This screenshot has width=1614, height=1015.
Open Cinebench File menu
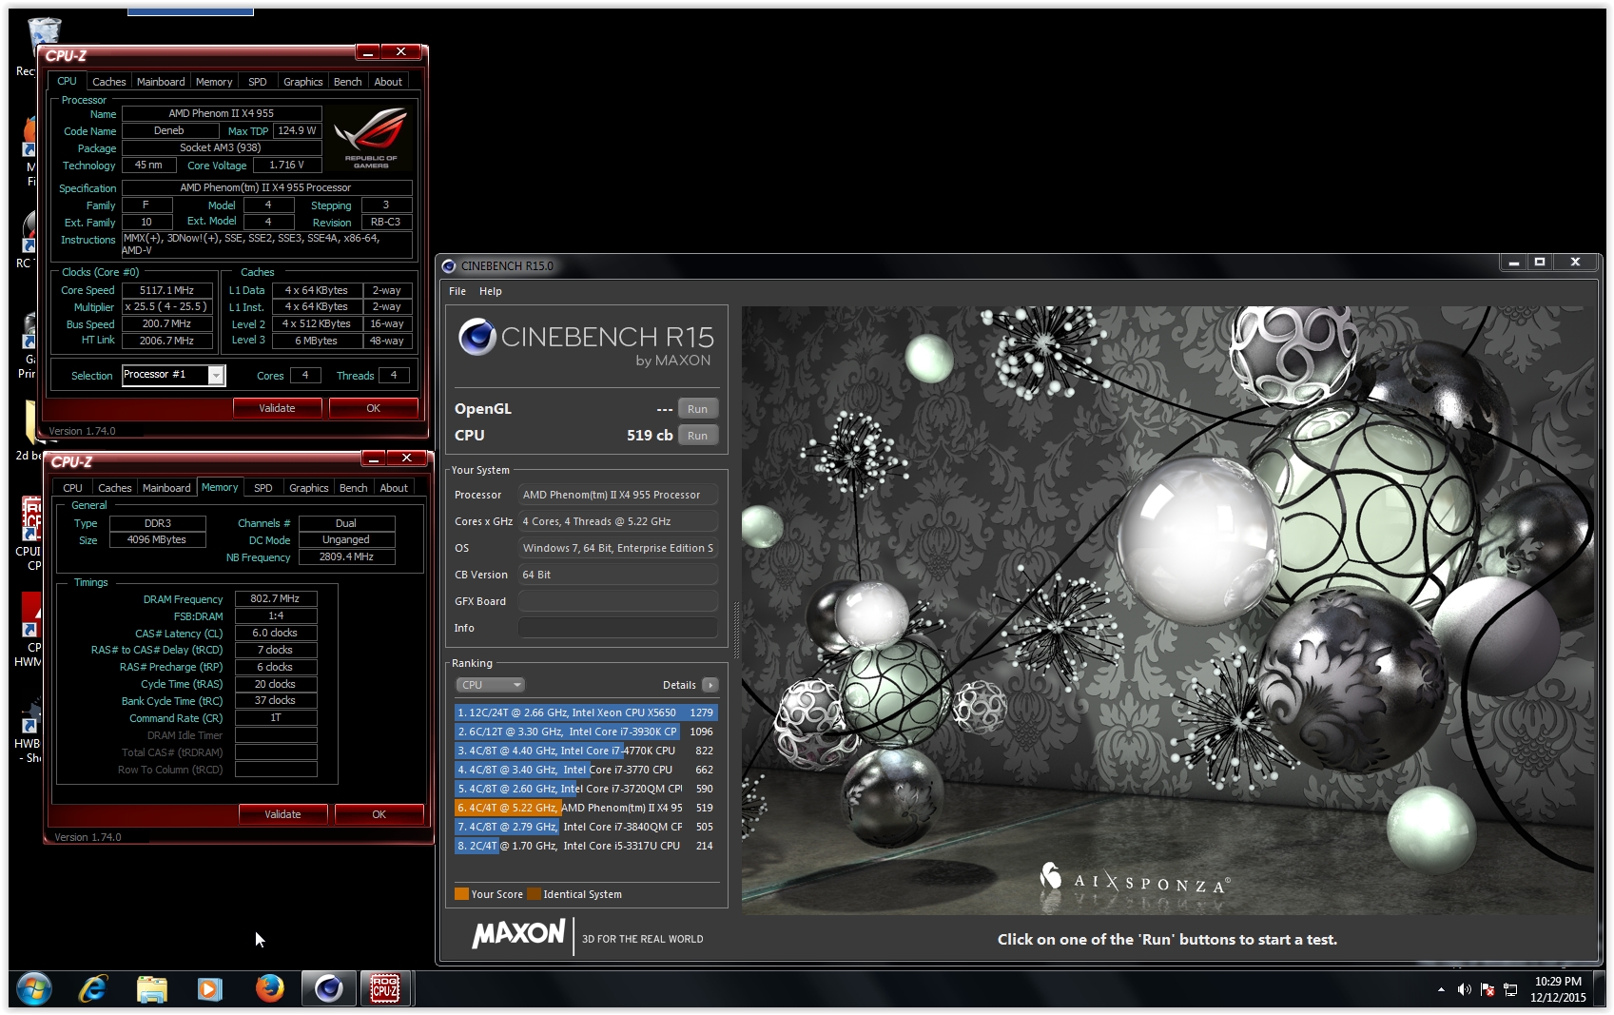[x=457, y=291]
